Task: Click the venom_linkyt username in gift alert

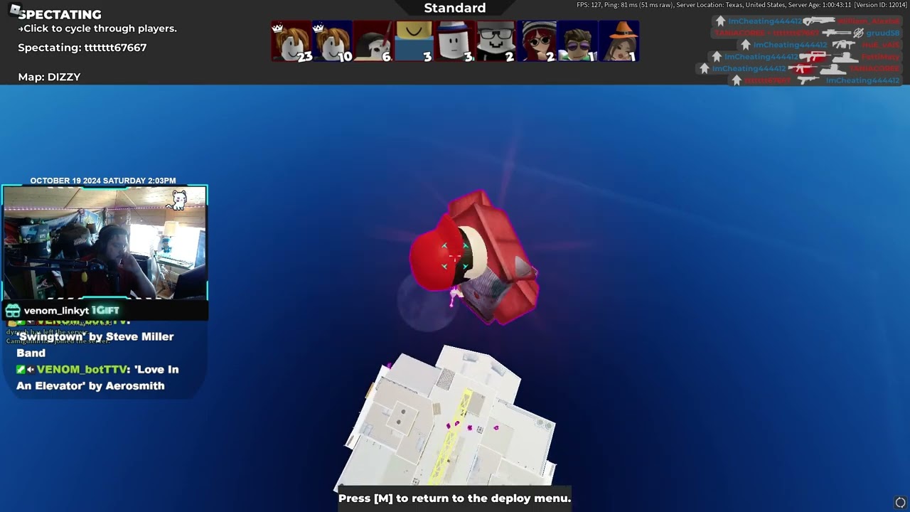Action: pos(56,311)
